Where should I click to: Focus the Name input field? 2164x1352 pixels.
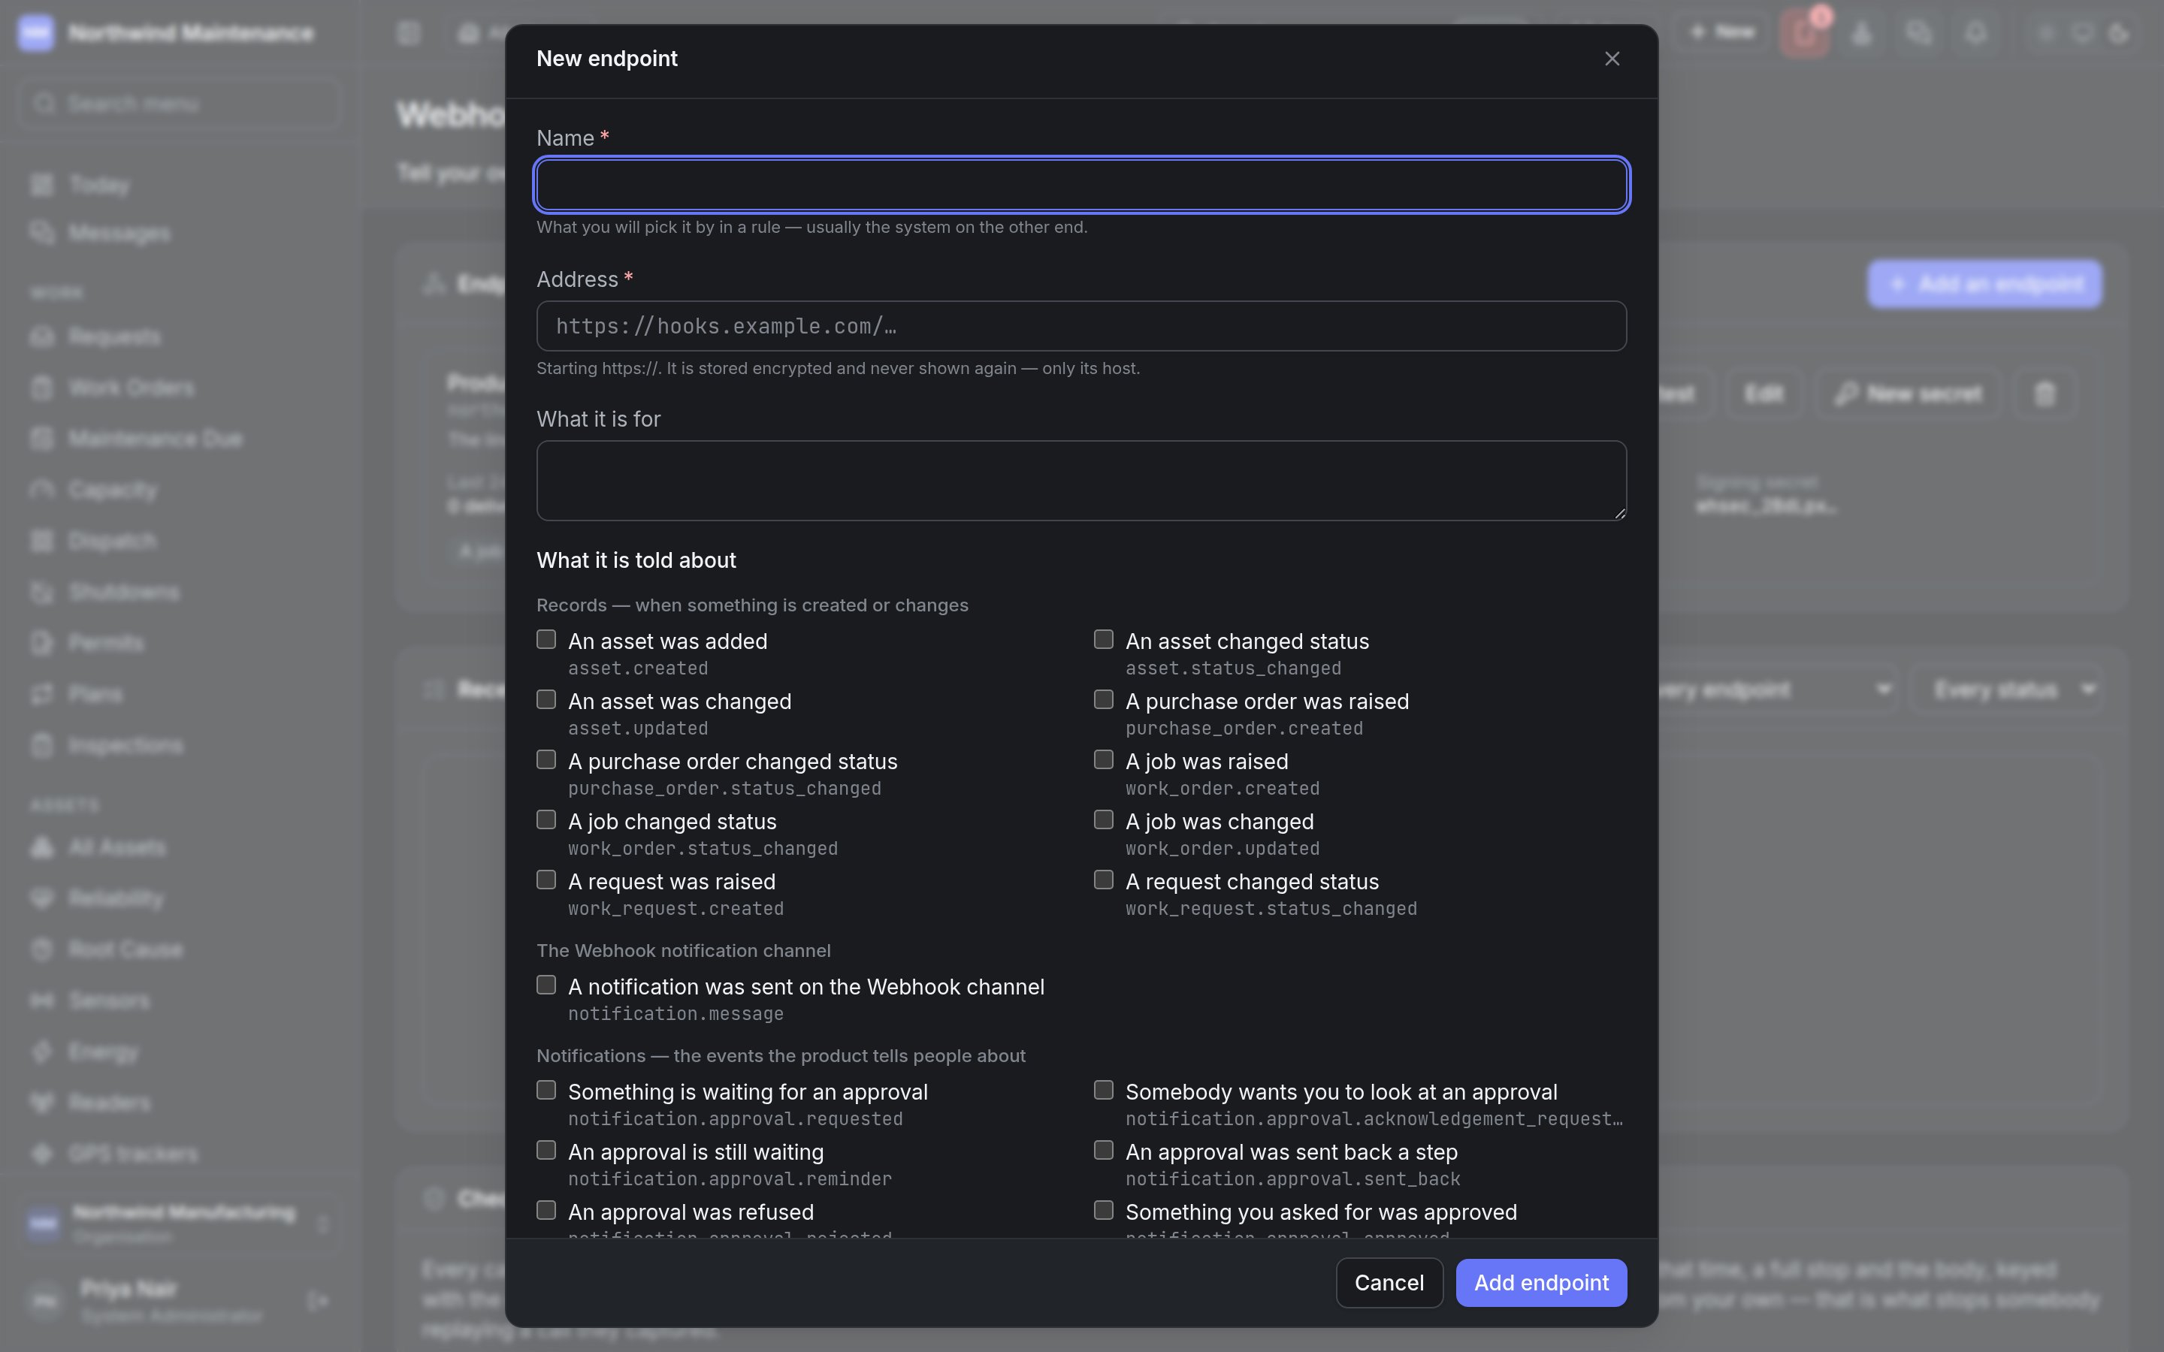pyautogui.click(x=1081, y=185)
